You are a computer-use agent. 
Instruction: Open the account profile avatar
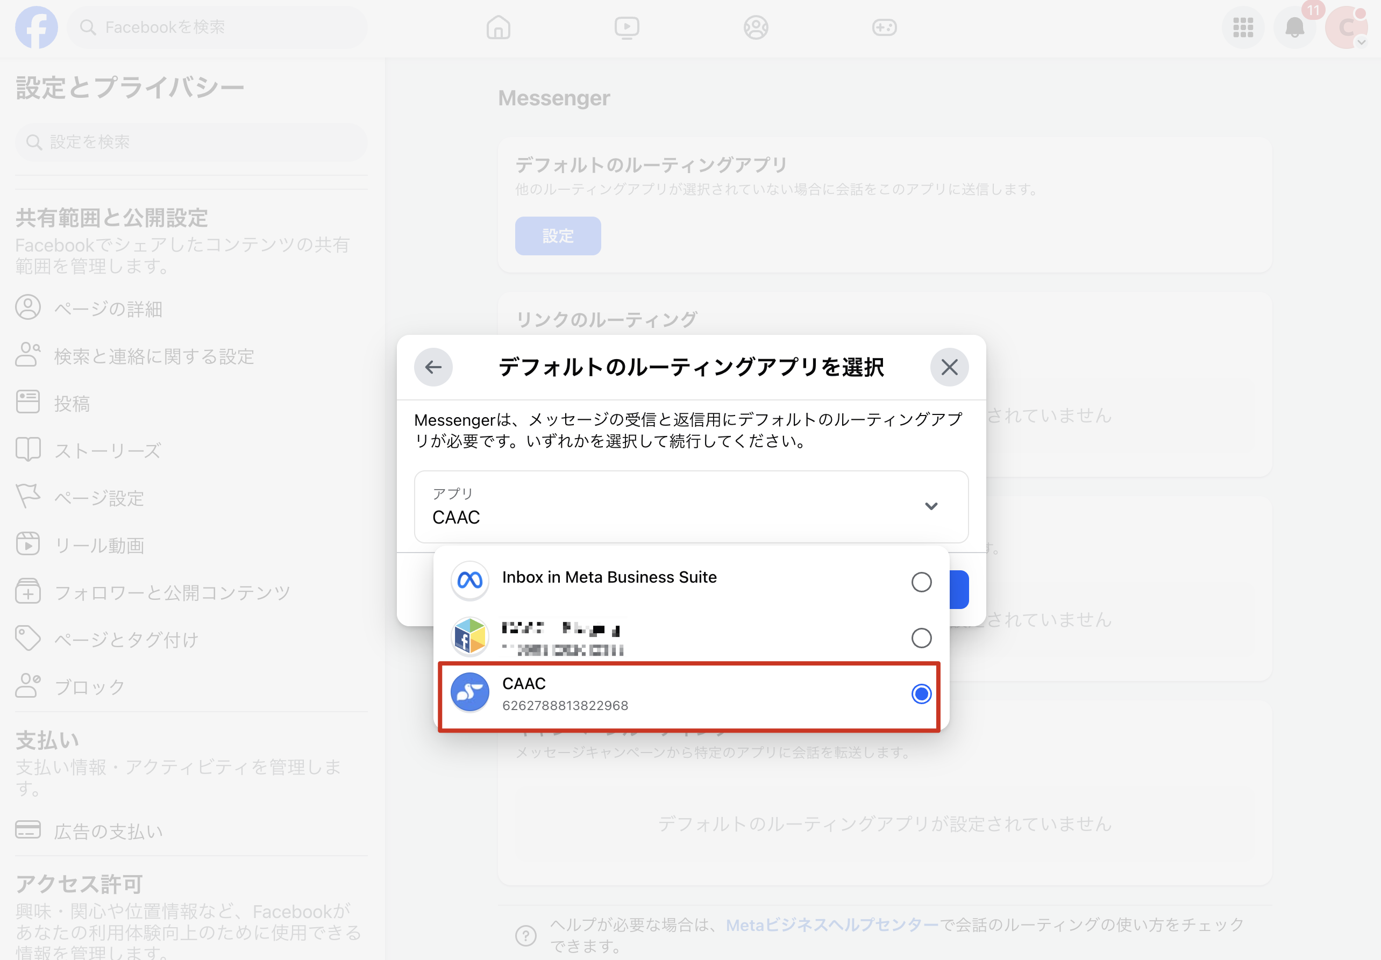[x=1346, y=27]
